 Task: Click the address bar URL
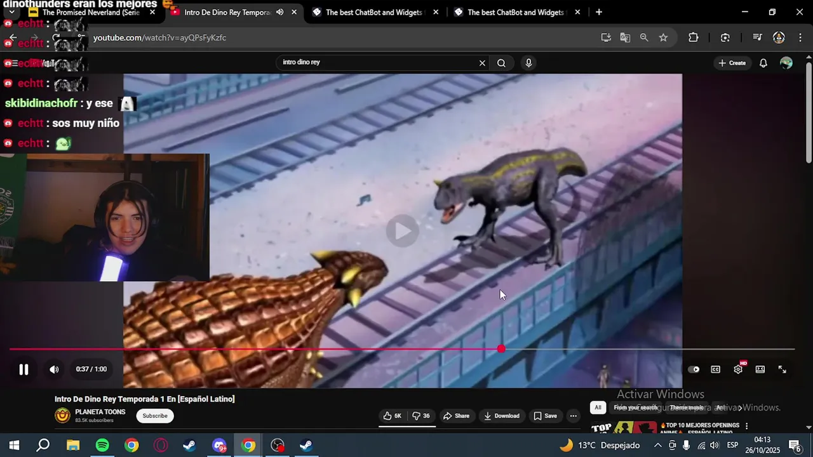coord(159,37)
